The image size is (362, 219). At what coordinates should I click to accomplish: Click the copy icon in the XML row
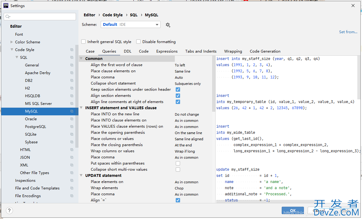[x=72, y=165]
